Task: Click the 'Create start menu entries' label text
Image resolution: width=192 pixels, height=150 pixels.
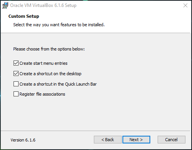Action: (x=43, y=63)
